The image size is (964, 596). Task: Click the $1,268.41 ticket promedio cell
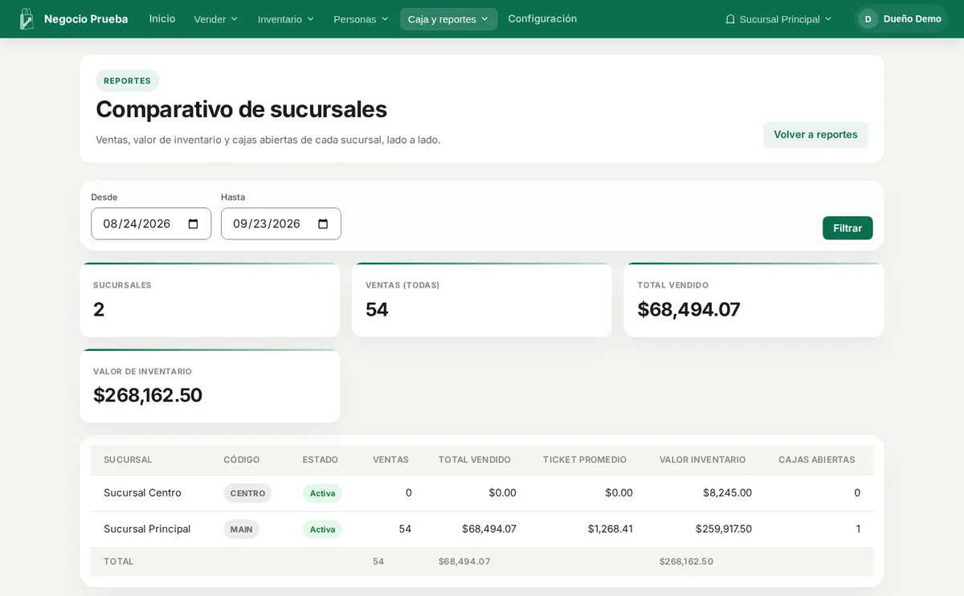(x=610, y=529)
